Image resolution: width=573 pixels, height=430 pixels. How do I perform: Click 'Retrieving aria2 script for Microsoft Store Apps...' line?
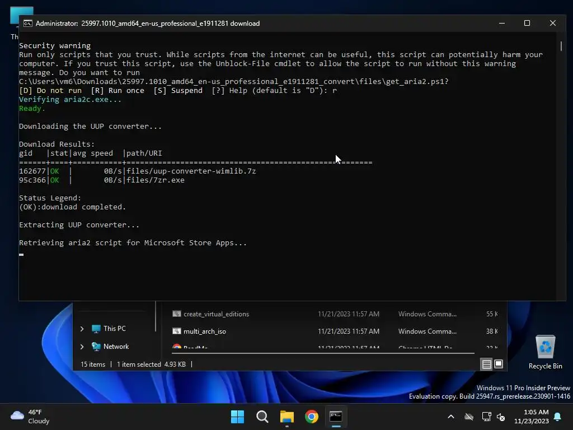click(133, 243)
